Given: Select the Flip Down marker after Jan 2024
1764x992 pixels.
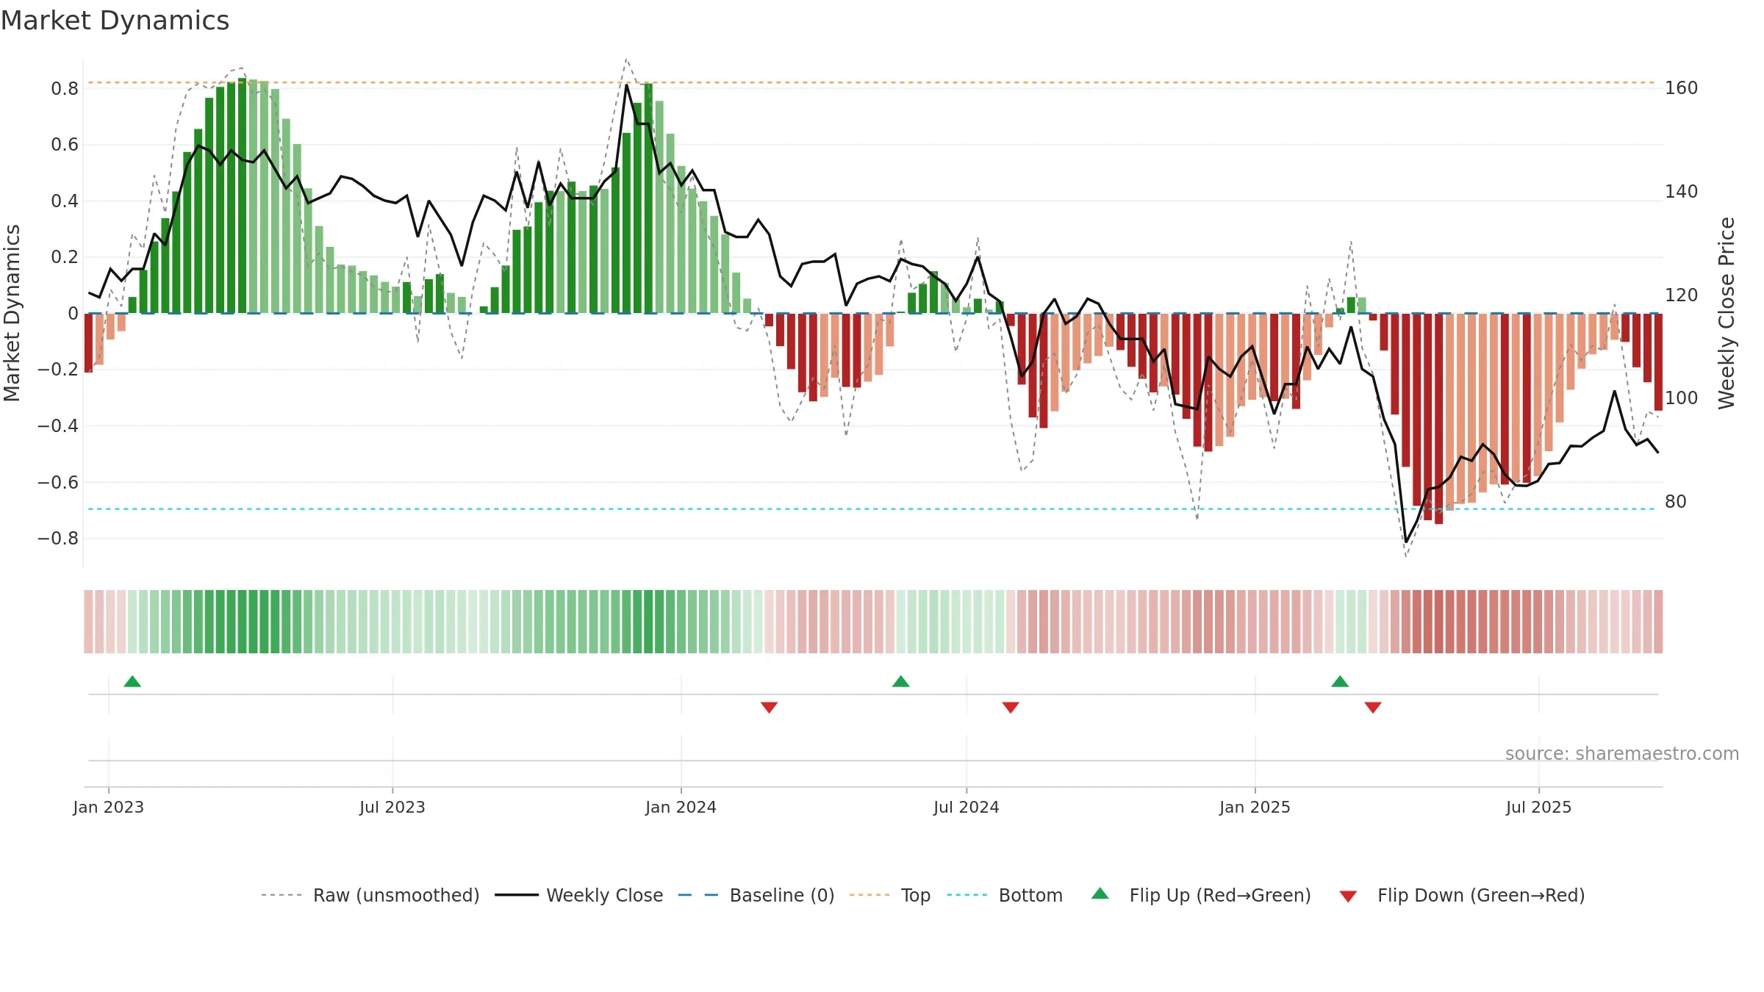Looking at the screenshot, I should 769,708.
